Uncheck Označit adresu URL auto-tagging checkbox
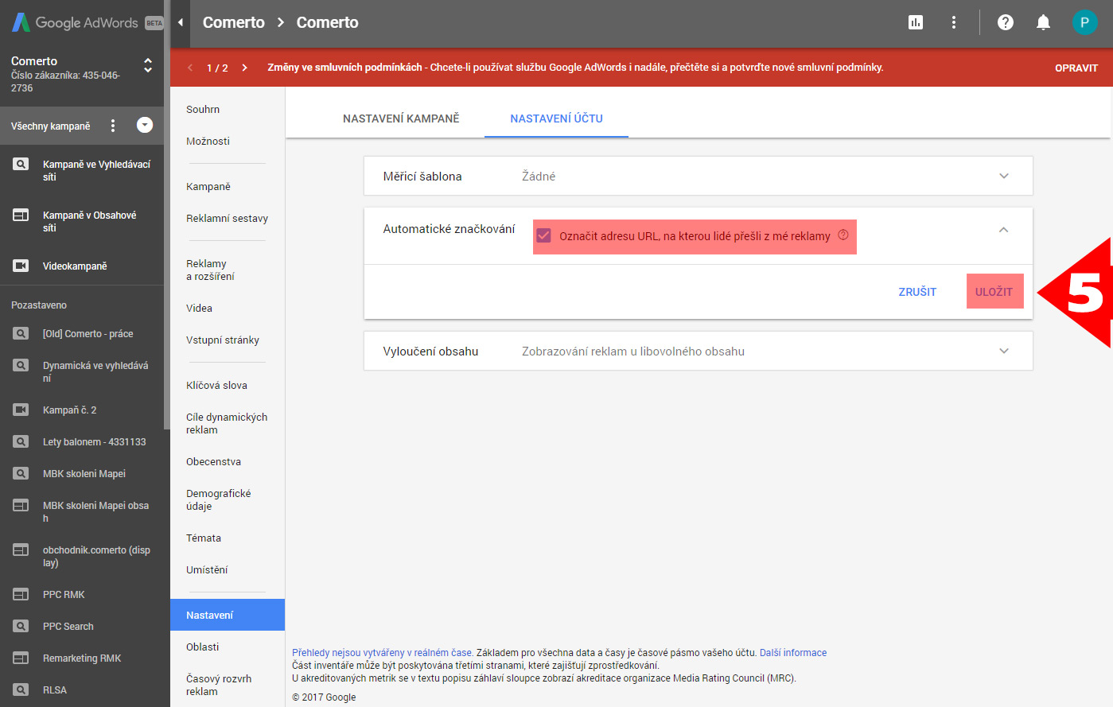1113x707 pixels. pos(544,235)
